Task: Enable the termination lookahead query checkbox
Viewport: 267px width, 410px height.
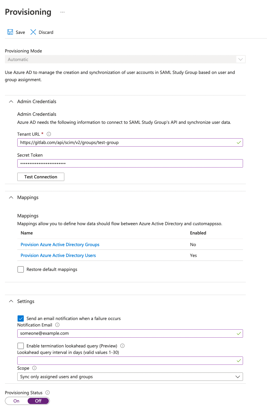Action: pyautogui.click(x=20, y=346)
